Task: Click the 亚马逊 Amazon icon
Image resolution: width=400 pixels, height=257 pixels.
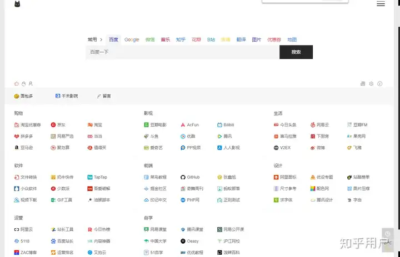Action: [17, 147]
